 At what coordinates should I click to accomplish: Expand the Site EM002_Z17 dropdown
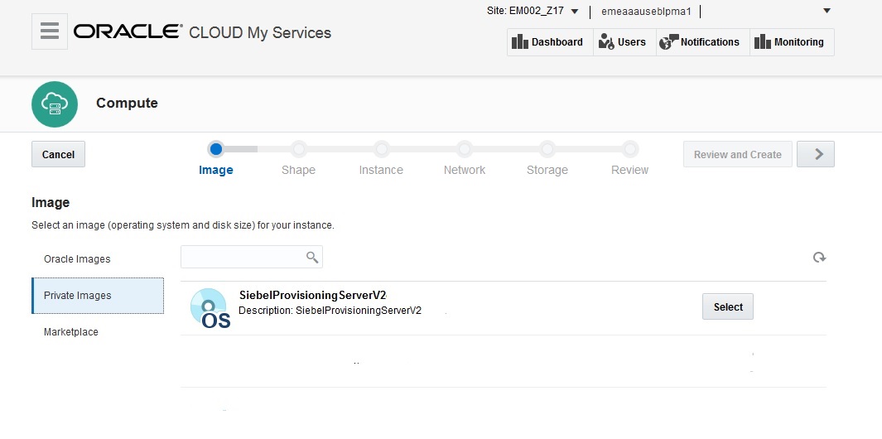click(x=575, y=12)
